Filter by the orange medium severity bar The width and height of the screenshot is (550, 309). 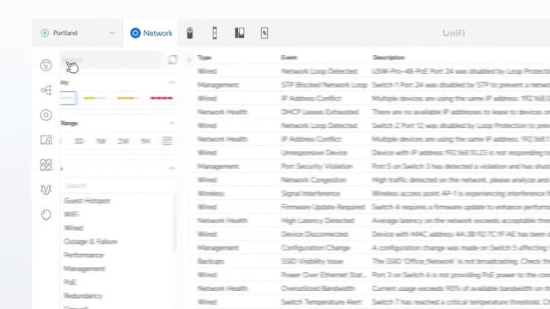pyautogui.click(x=127, y=98)
